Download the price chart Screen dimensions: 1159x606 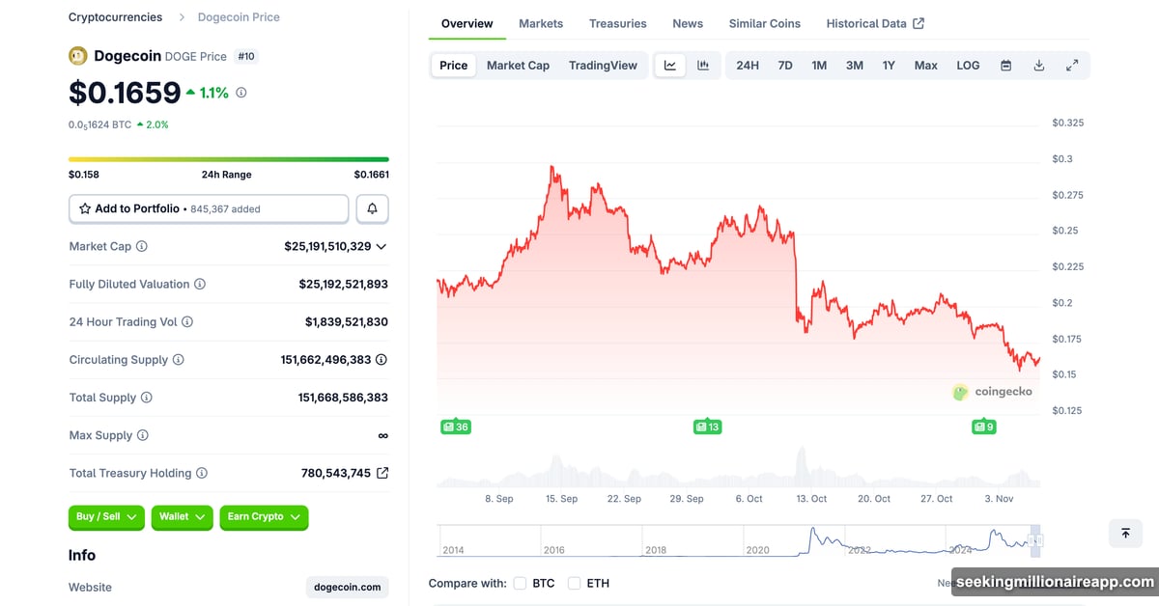[x=1038, y=65]
